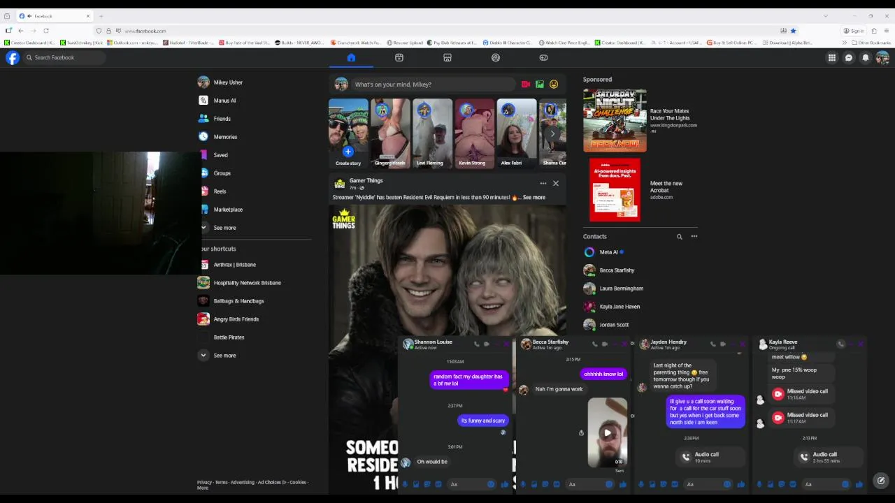This screenshot has width=895, height=503.
Task: Close the Shannon Louise chat
Action: point(506,344)
